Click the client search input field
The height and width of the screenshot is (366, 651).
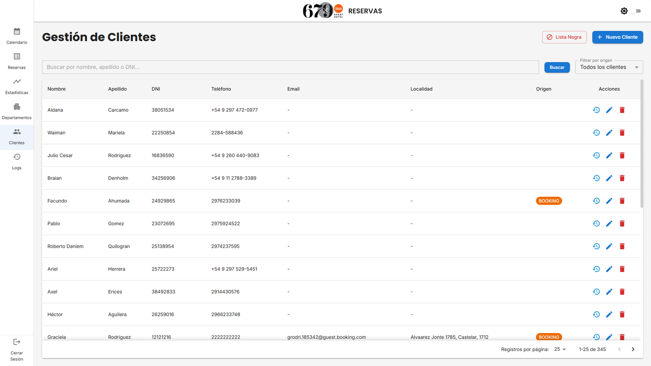[x=290, y=68]
